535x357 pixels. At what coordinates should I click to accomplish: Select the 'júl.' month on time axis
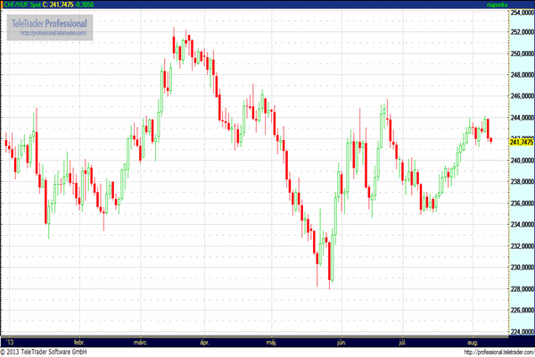[403, 341]
